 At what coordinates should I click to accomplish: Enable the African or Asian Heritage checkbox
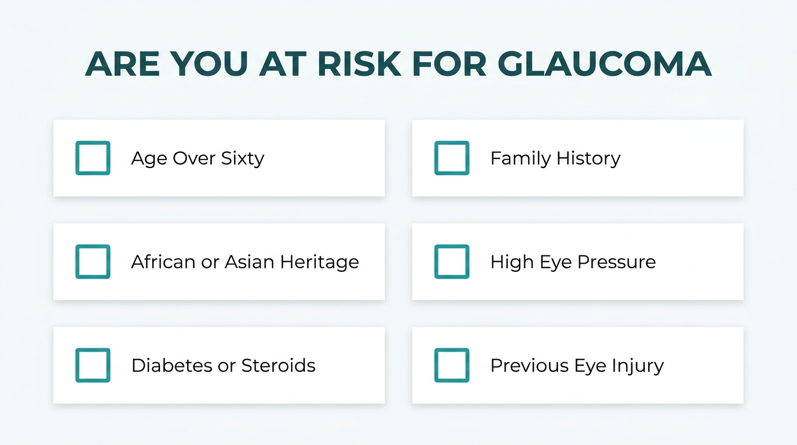click(x=93, y=261)
